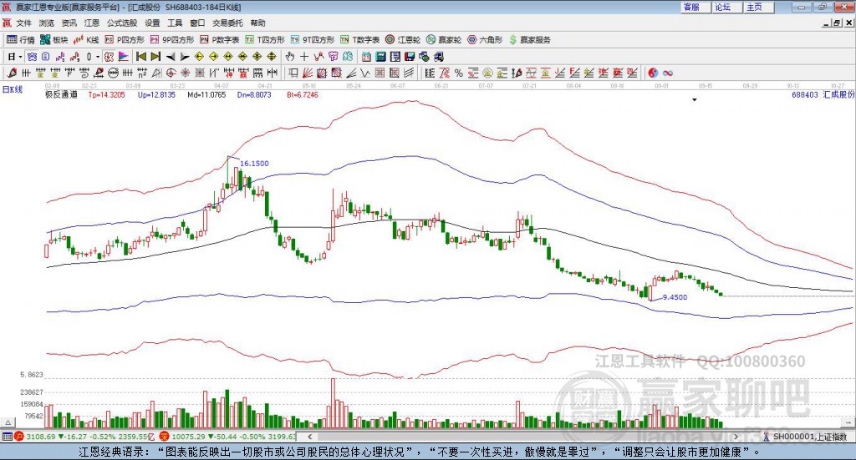Click the Md=11.0765 value
This screenshot has height=460, width=856.
206,95
